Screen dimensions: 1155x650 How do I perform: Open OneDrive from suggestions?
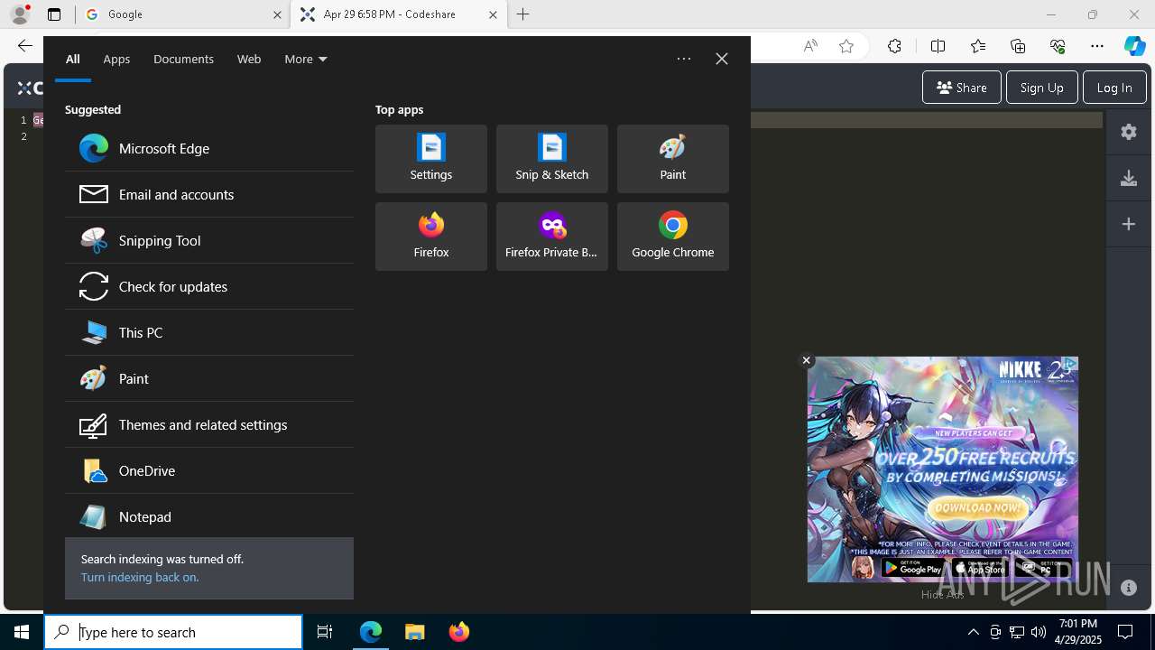coord(209,470)
